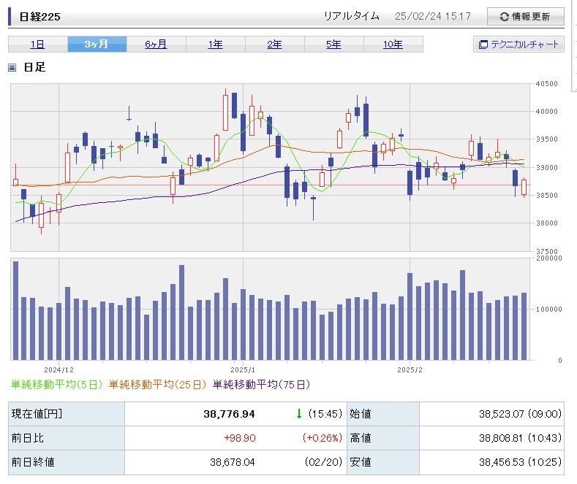Switch to the 6ヶ月 chart tab
This screenshot has height=484, width=577.
[x=156, y=45]
